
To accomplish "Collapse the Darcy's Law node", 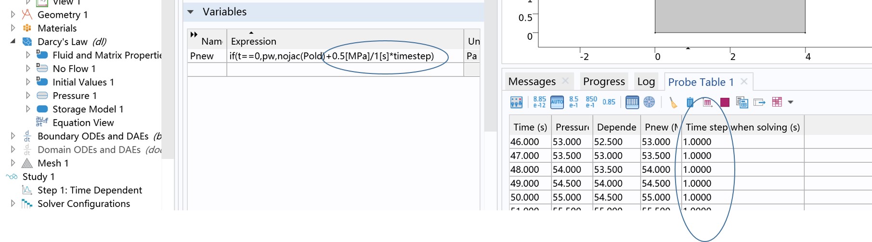I will (x=13, y=42).
